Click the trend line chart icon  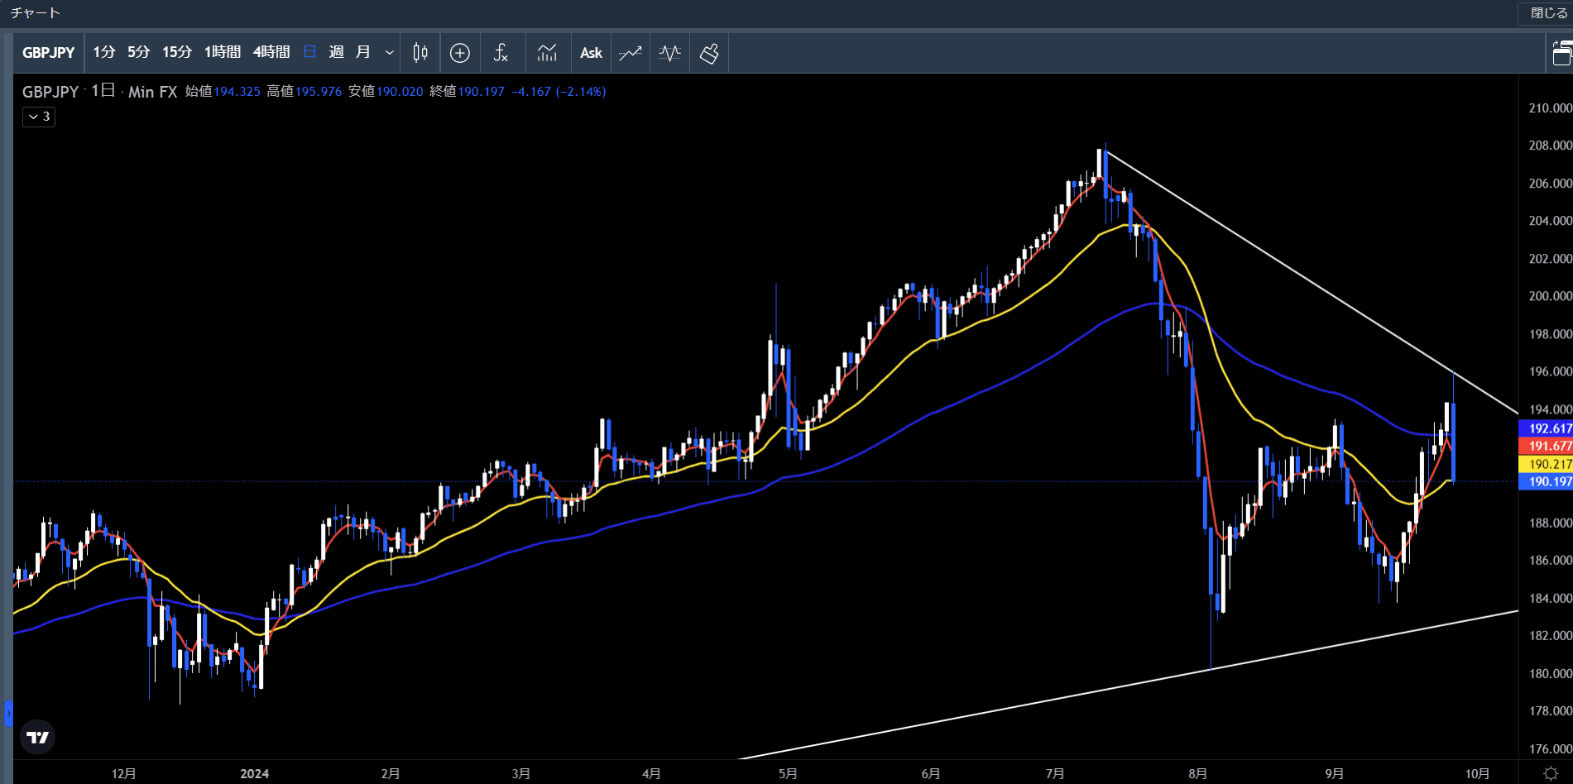tap(631, 53)
